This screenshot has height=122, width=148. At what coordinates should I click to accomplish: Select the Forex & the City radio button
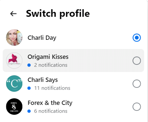[136, 107]
